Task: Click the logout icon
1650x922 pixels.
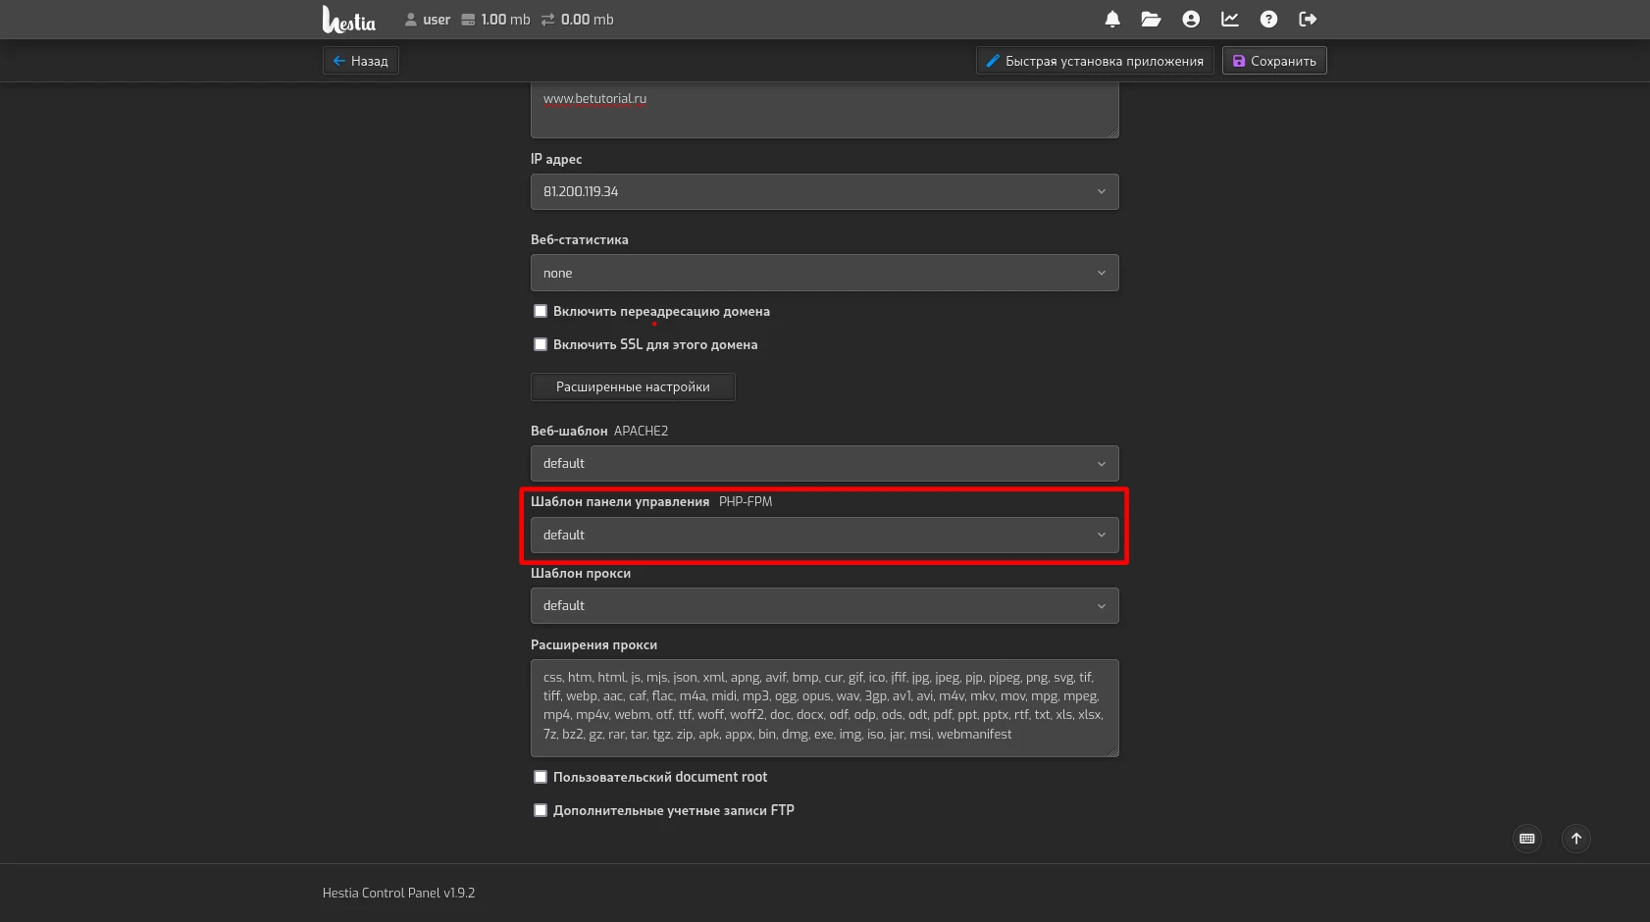Action: 1308,20
